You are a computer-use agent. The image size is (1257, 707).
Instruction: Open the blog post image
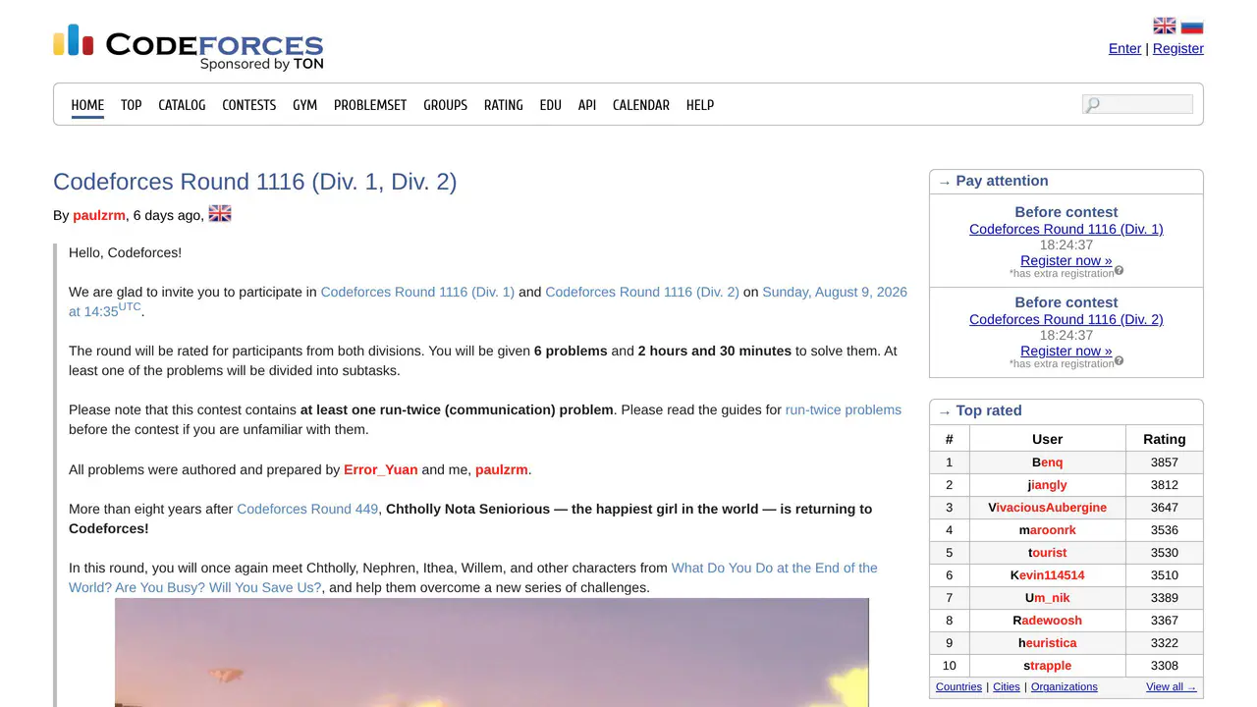point(492,652)
